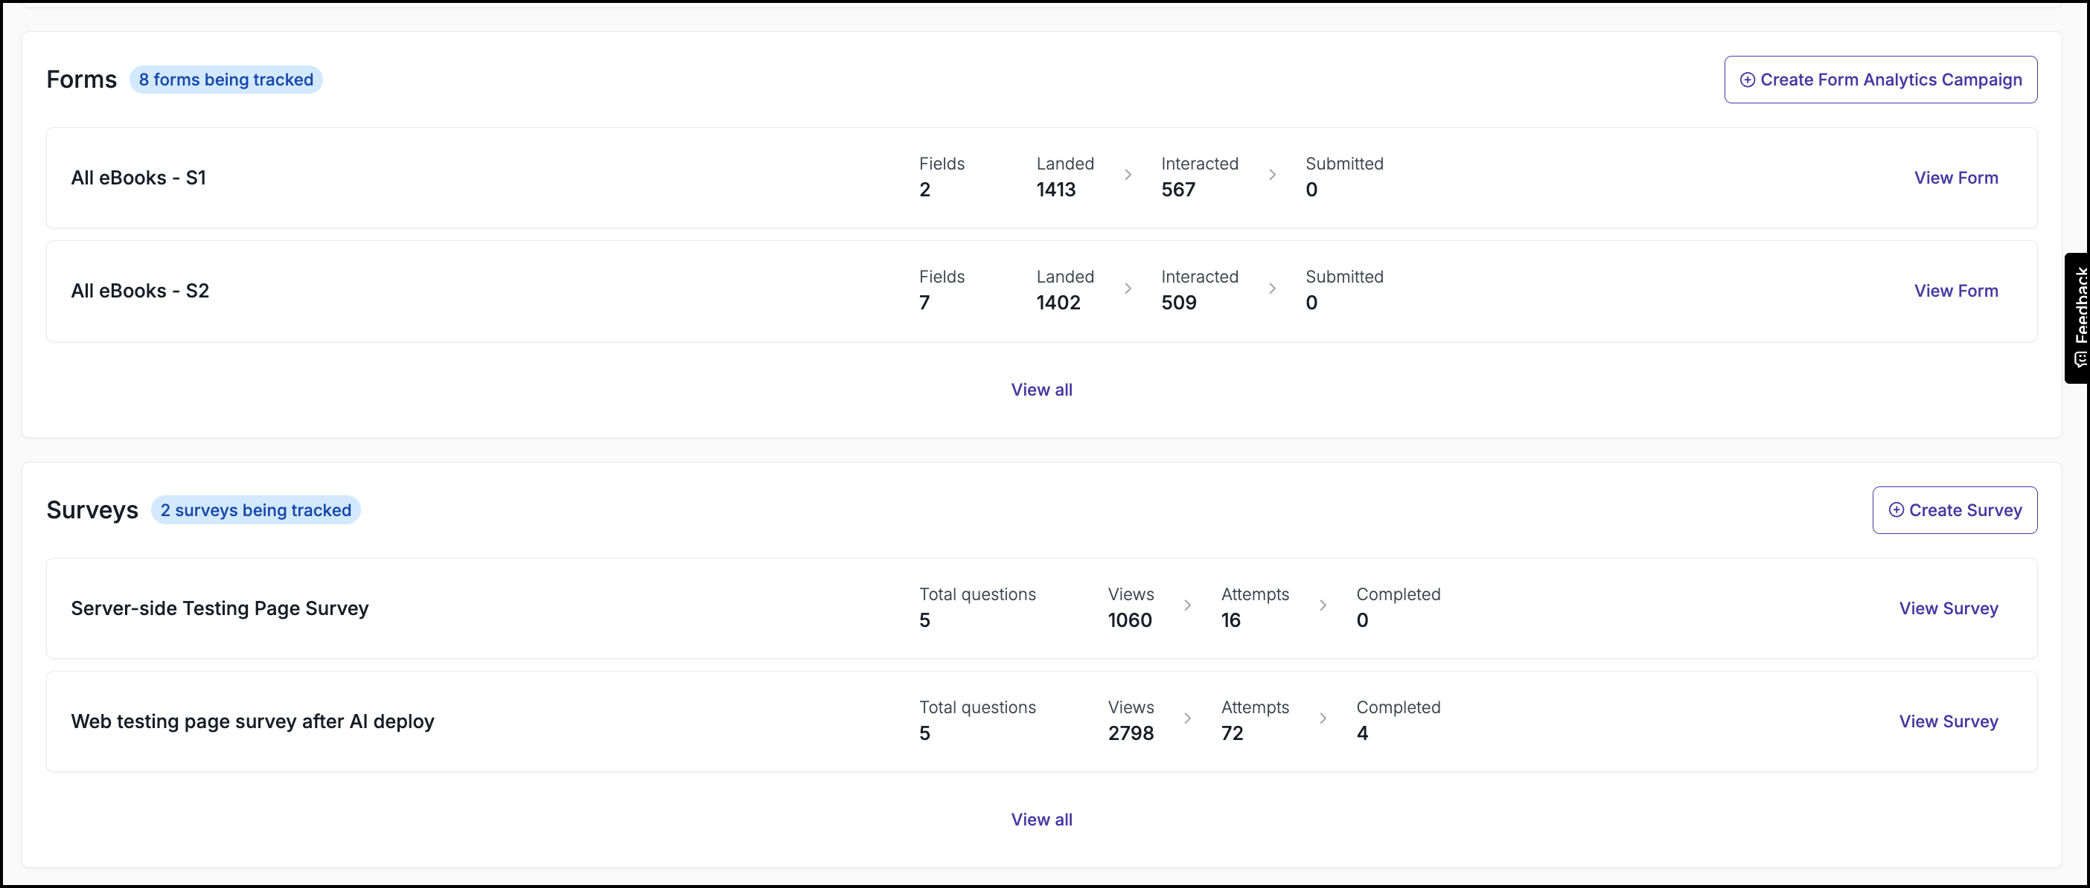
Task: Click Attempts value 72
Action: click(1232, 733)
